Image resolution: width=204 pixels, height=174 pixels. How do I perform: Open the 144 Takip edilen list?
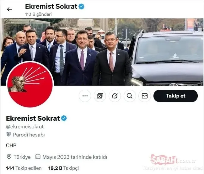click(x=24, y=168)
